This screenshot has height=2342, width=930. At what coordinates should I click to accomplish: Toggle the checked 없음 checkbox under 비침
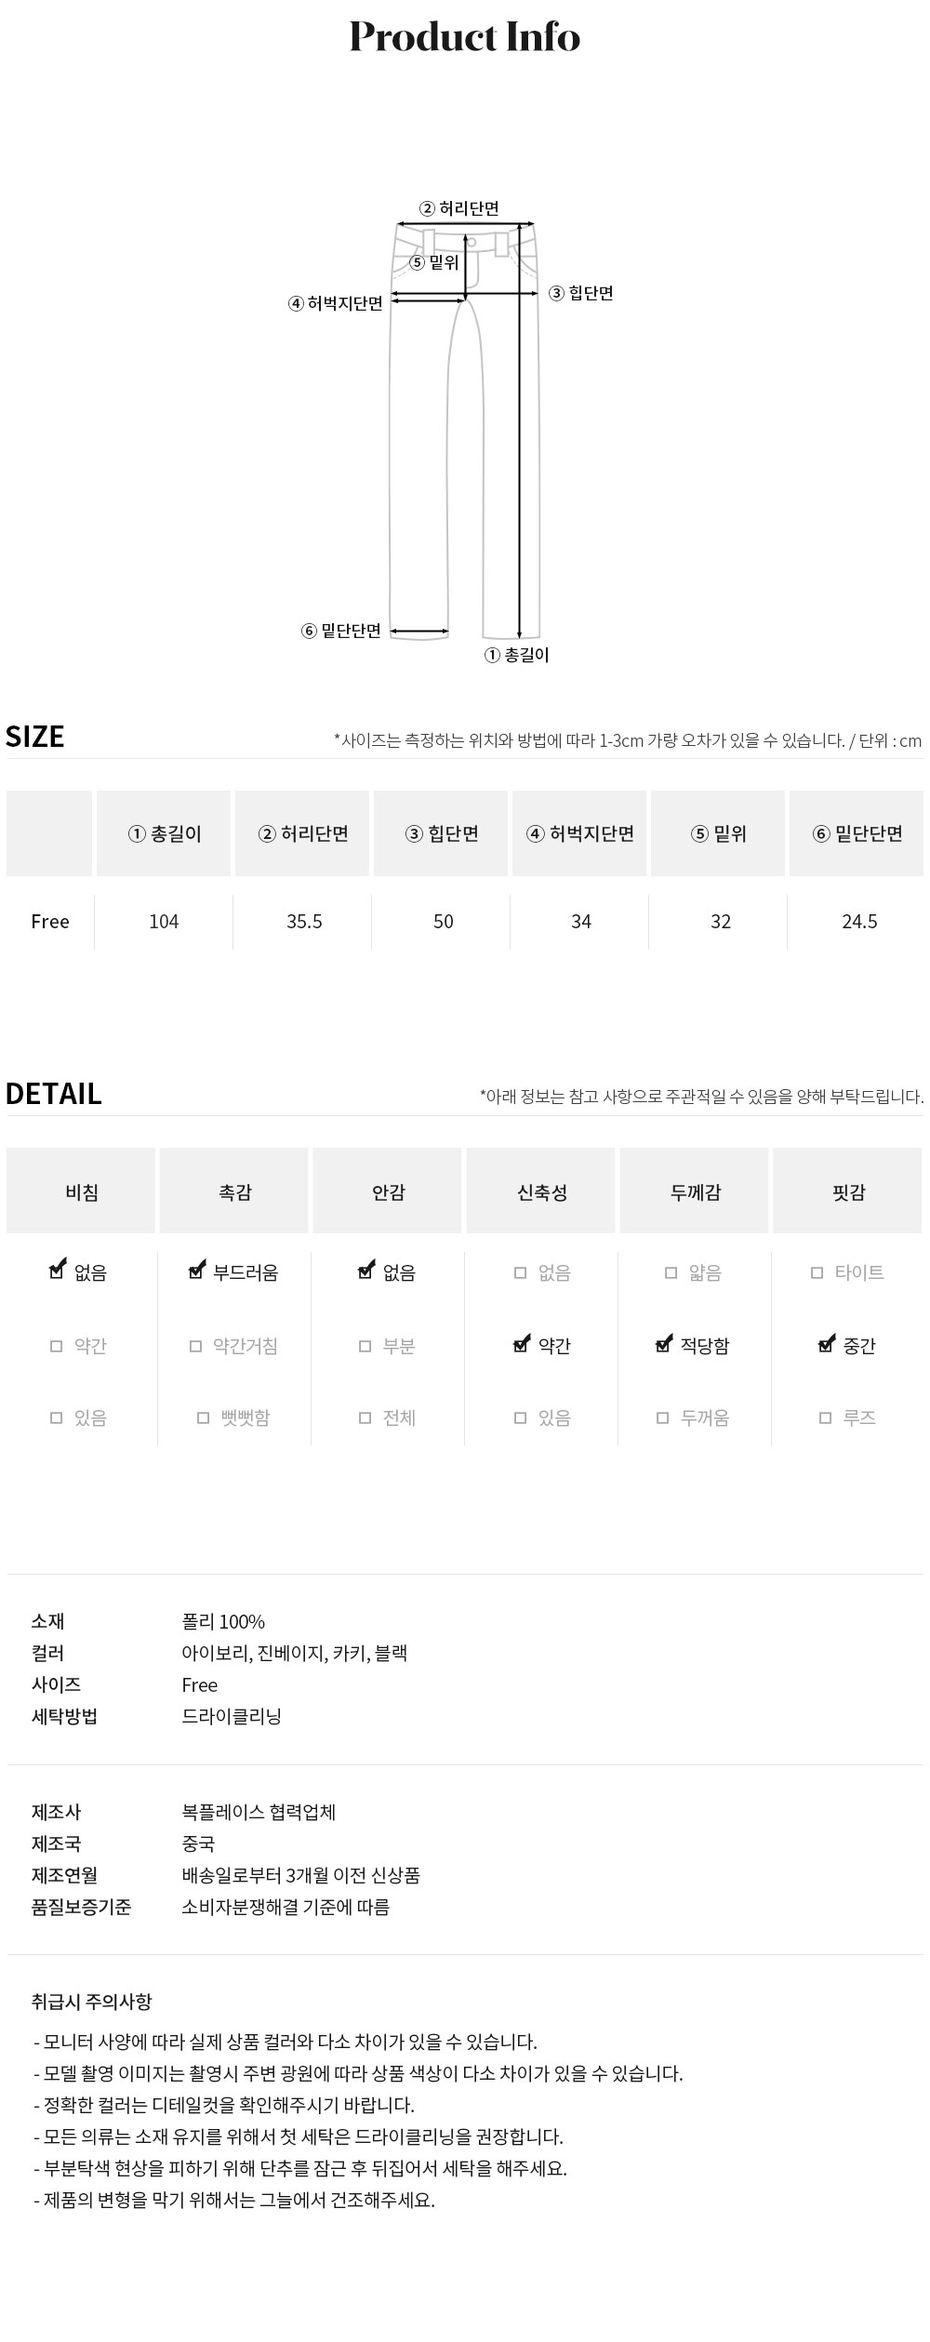coord(58,1271)
